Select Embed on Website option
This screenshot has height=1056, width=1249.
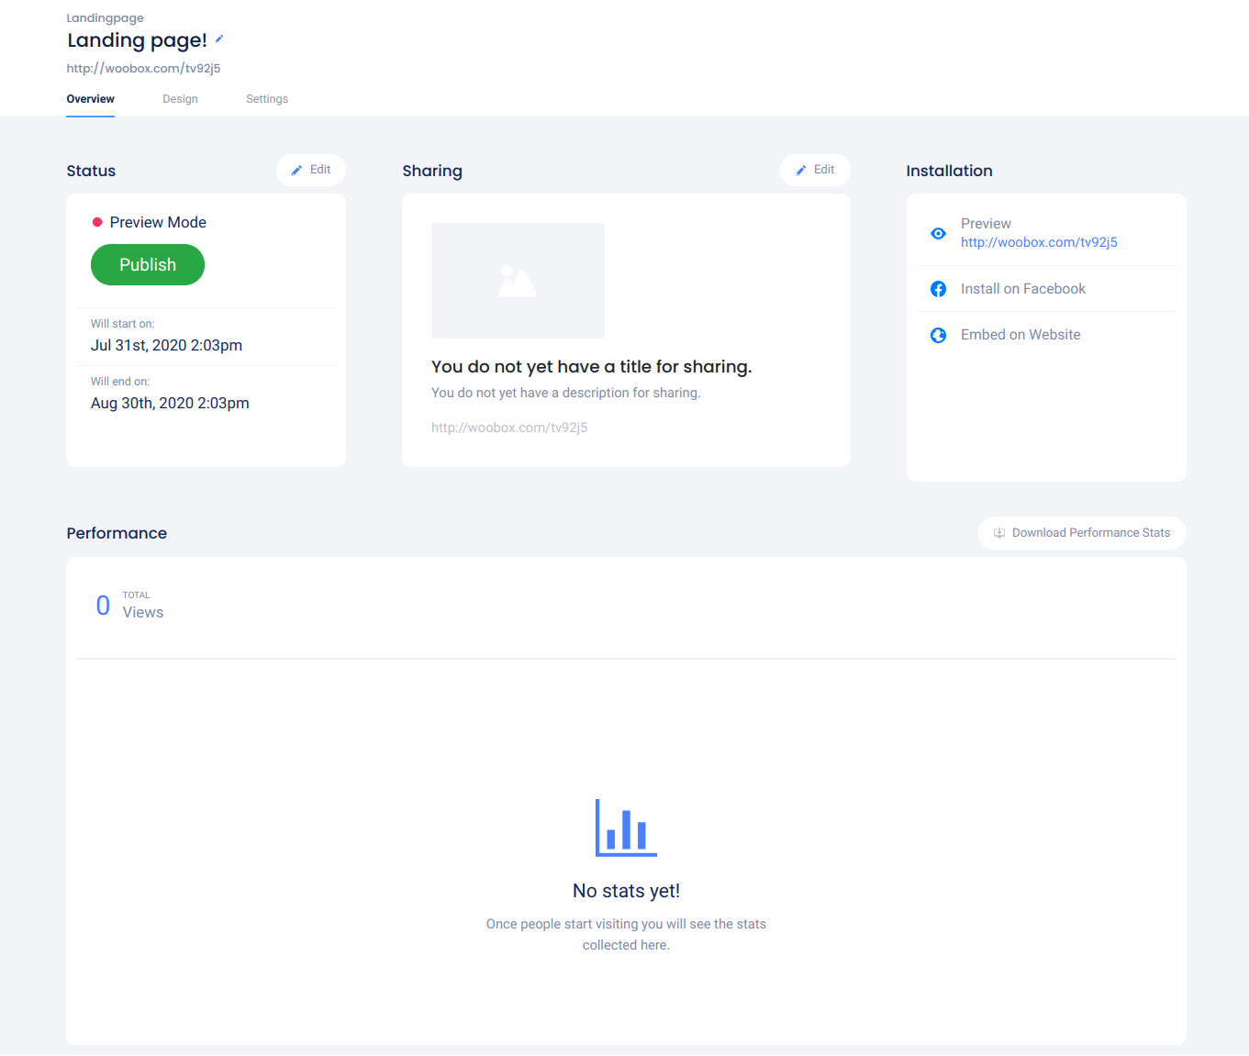click(x=1020, y=335)
